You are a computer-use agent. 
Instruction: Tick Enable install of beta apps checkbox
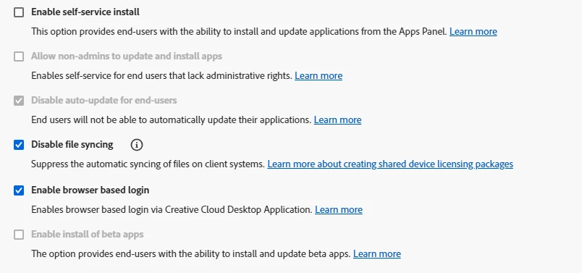coord(19,235)
